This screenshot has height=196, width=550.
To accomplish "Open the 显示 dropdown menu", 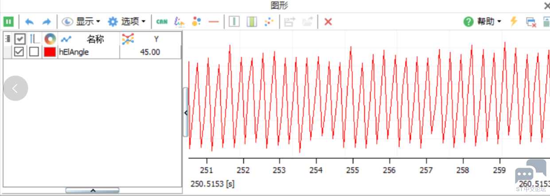I will tap(82, 21).
